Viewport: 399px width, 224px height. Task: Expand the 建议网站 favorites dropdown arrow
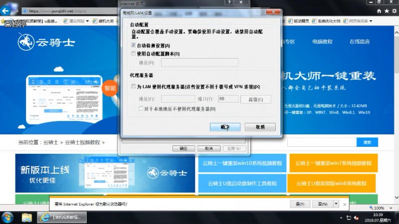tap(87, 21)
